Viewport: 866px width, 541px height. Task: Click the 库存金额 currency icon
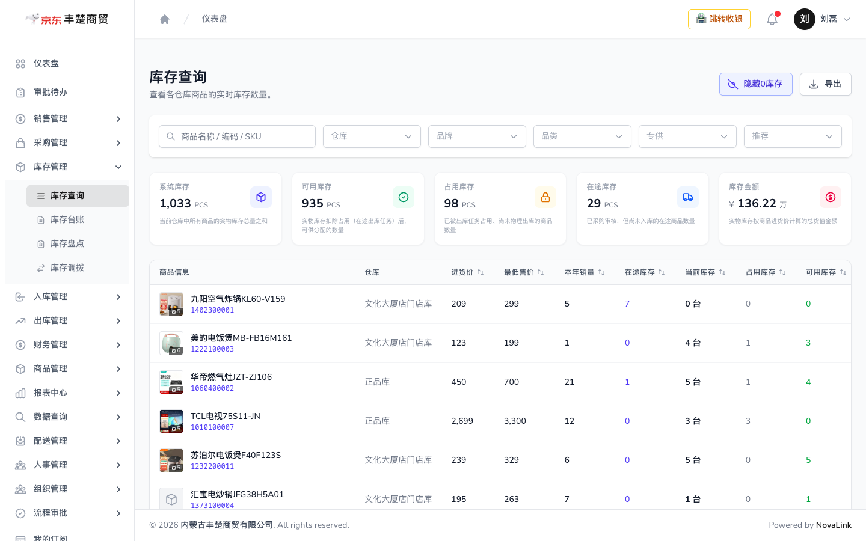click(x=831, y=197)
